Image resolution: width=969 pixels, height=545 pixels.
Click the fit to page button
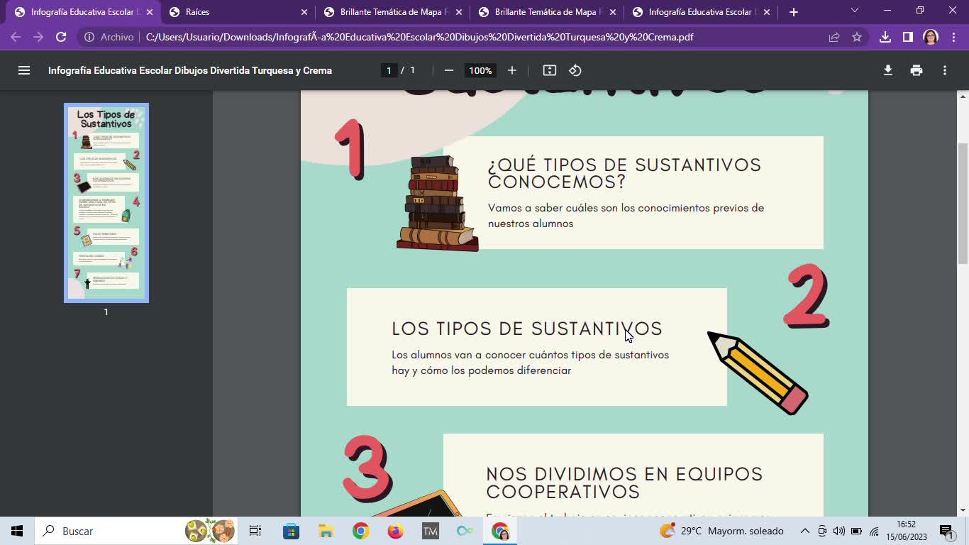(x=550, y=70)
